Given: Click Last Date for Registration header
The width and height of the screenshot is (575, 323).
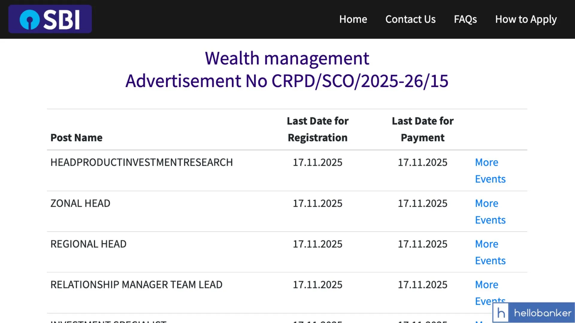Looking at the screenshot, I should pos(317,129).
